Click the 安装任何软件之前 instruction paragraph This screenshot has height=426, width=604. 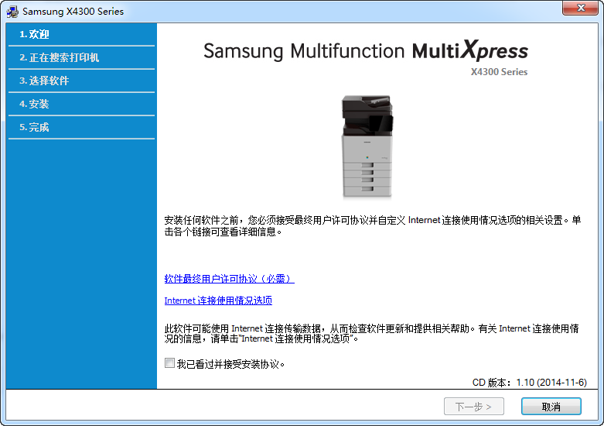point(373,225)
